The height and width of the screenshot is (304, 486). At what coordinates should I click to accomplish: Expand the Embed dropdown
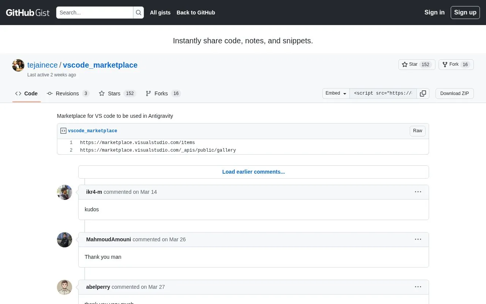(336, 93)
